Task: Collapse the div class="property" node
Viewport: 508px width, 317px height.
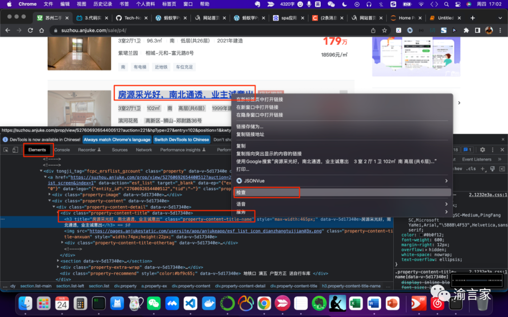Action: tap(41, 171)
